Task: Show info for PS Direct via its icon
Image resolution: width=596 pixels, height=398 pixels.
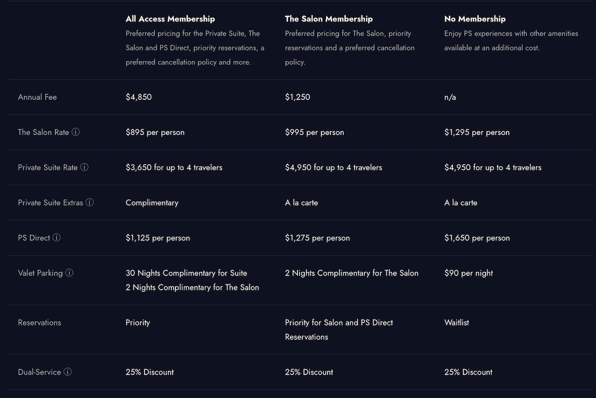Action: point(57,238)
